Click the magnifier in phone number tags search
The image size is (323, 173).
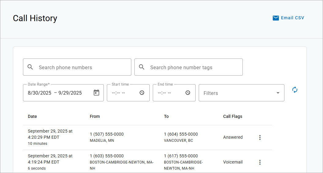click(142, 67)
